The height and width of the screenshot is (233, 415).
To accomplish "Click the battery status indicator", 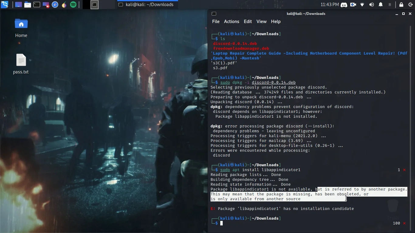I will point(390,5).
